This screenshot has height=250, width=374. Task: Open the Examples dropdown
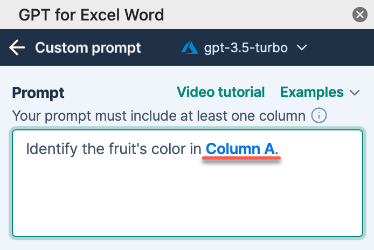point(312,92)
